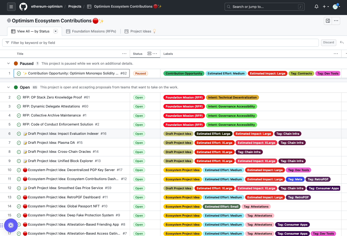Click open-issue icon for Dynamic Delegate Attestations
Screen dimensions: 347x236
coord(19,106)
